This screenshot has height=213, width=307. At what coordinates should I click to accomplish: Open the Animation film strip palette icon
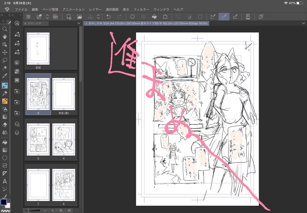click(x=17, y=80)
